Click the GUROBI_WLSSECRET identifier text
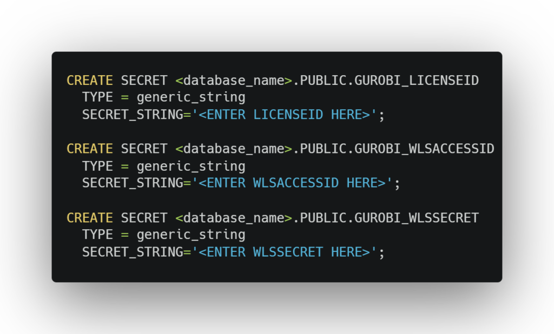554x334 pixels. (x=417, y=218)
